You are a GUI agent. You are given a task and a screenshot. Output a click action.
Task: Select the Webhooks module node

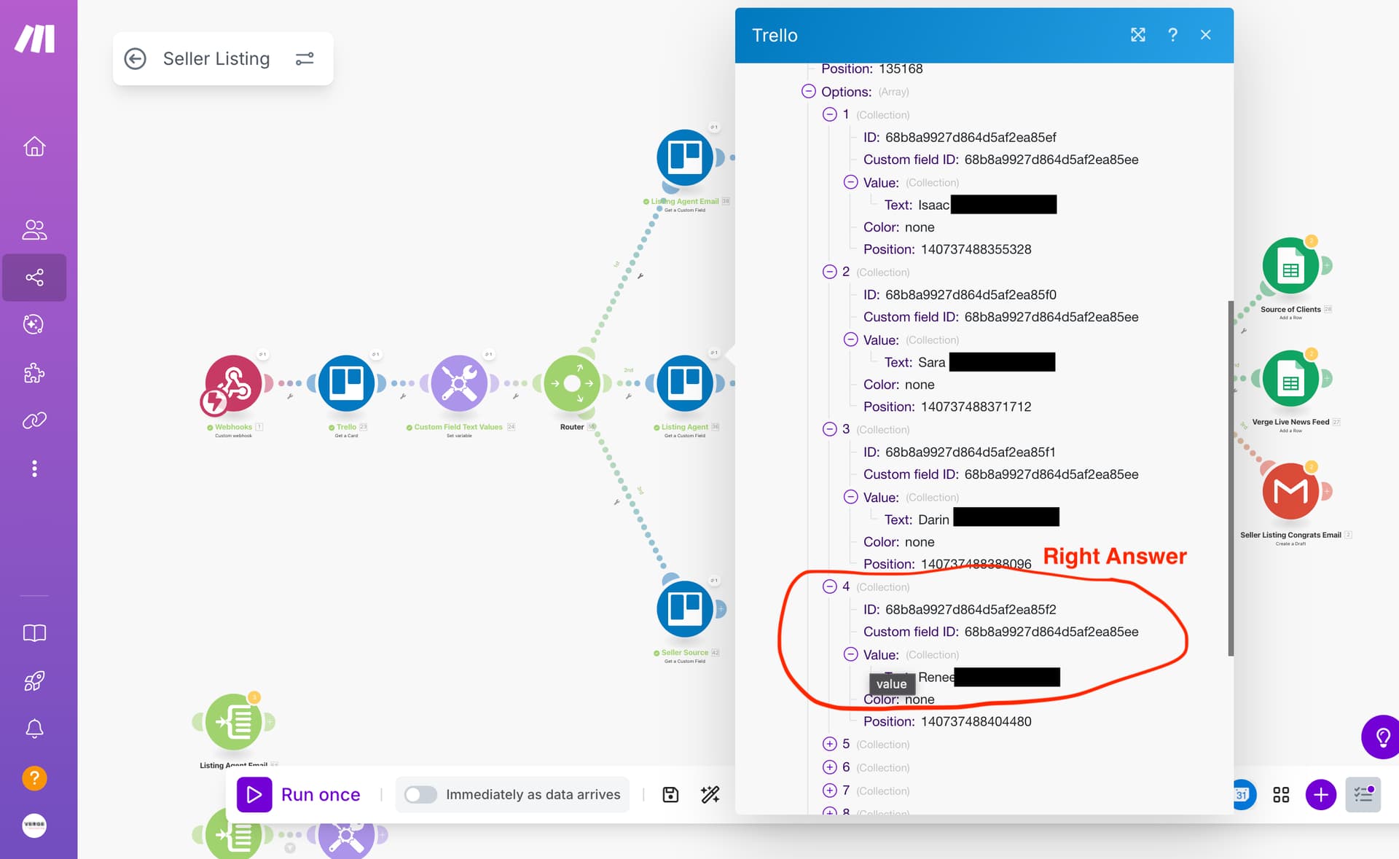(233, 383)
